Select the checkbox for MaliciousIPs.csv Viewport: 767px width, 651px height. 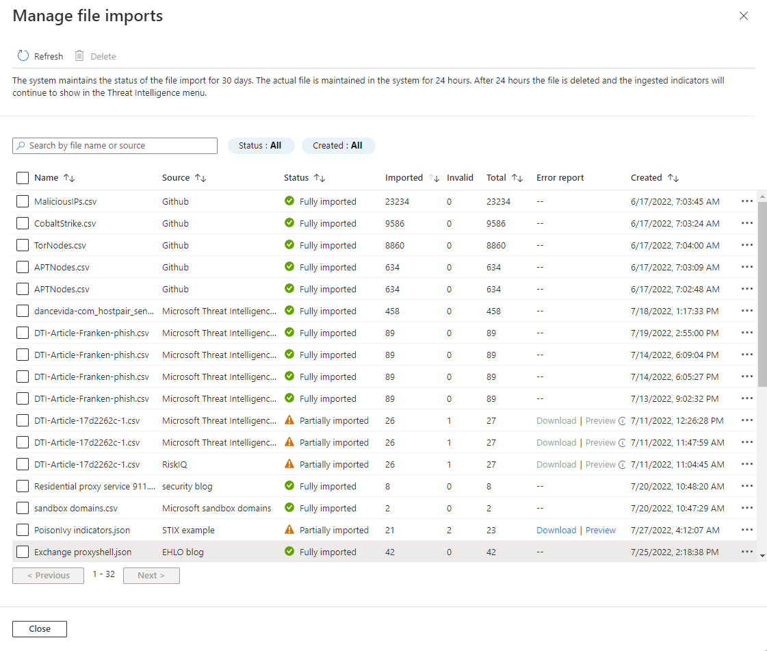pyautogui.click(x=21, y=201)
